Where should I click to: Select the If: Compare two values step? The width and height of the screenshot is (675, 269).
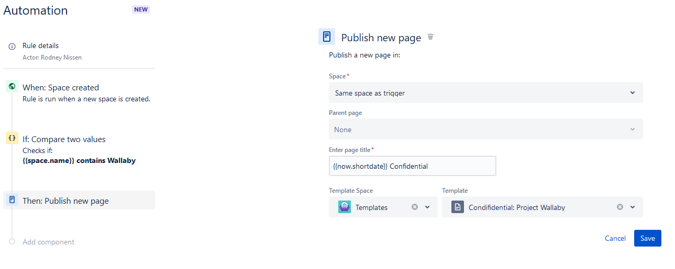tap(64, 139)
